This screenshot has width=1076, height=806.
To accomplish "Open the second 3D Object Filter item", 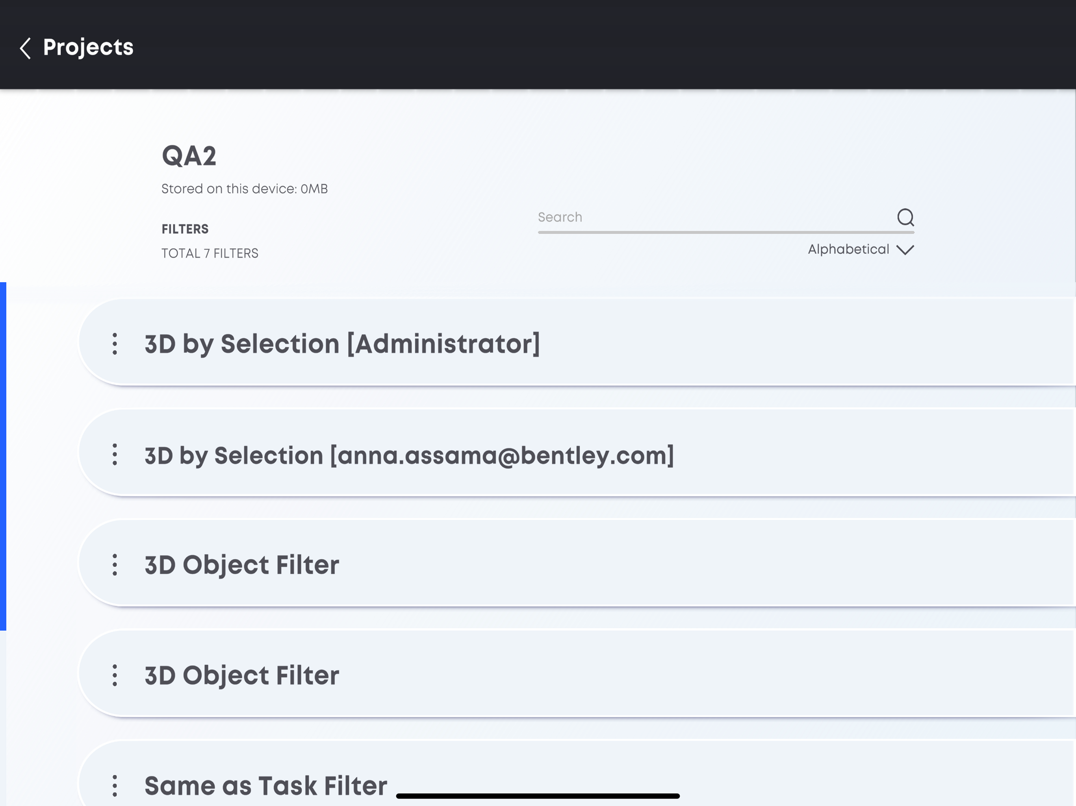I will pos(577,673).
